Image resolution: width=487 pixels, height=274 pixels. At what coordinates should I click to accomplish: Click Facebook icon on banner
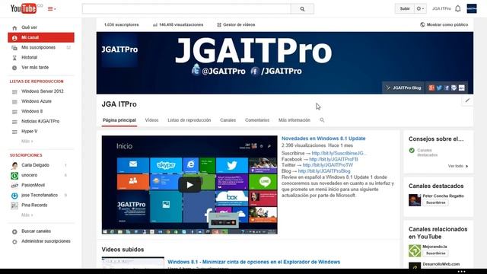click(447, 88)
